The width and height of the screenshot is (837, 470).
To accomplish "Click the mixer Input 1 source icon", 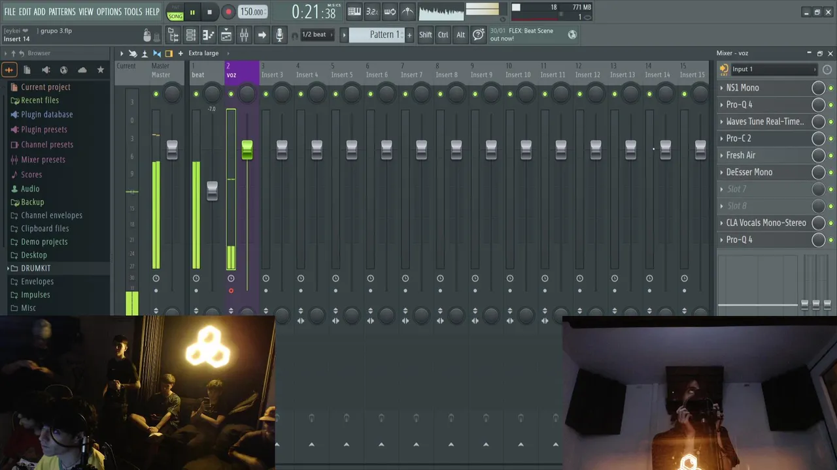I will [724, 69].
